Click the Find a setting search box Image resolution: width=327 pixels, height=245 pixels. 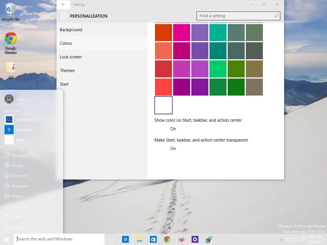click(x=238, y=16)
